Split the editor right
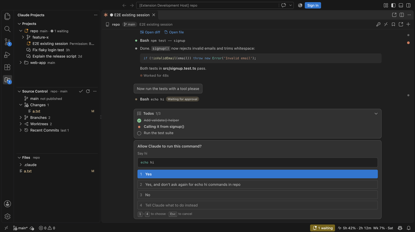415x232 pixels. point(402,15)
